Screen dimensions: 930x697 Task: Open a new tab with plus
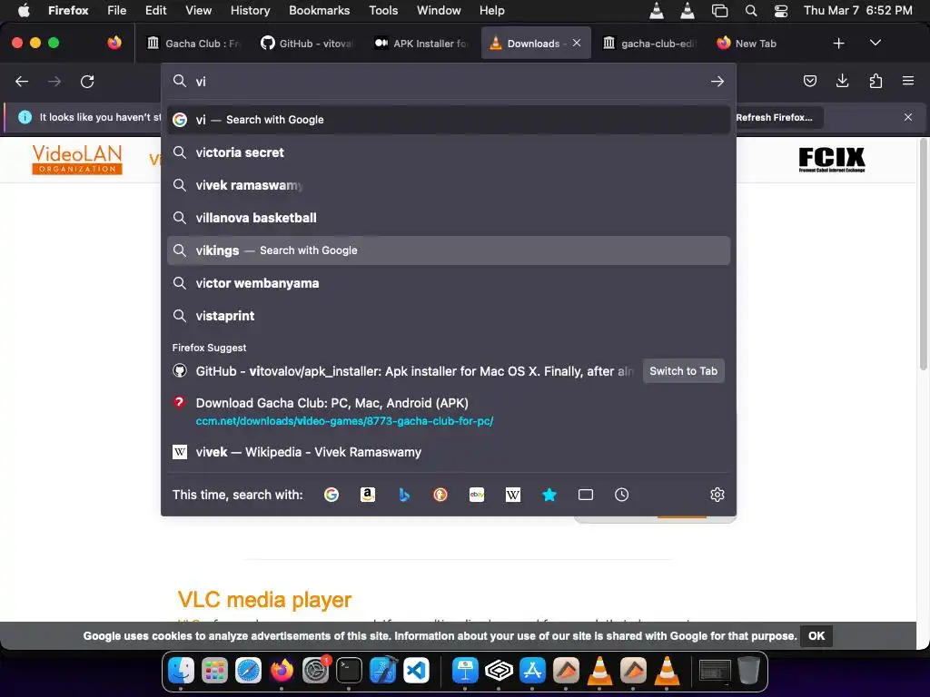click(838, 44)
